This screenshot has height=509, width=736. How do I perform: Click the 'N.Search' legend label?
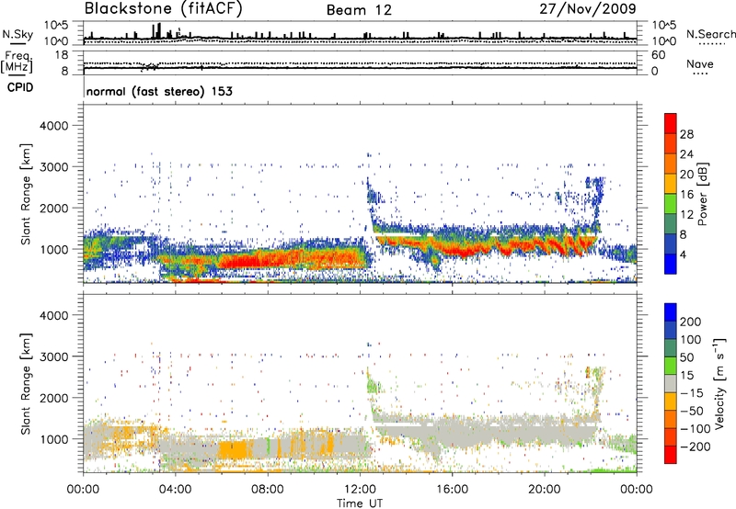tap(710, 34)
